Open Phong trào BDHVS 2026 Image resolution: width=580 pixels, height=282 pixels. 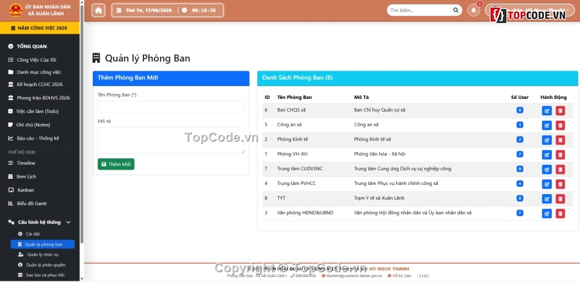point(40,98)
